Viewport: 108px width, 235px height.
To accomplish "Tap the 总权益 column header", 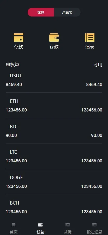I will point(12,65).
